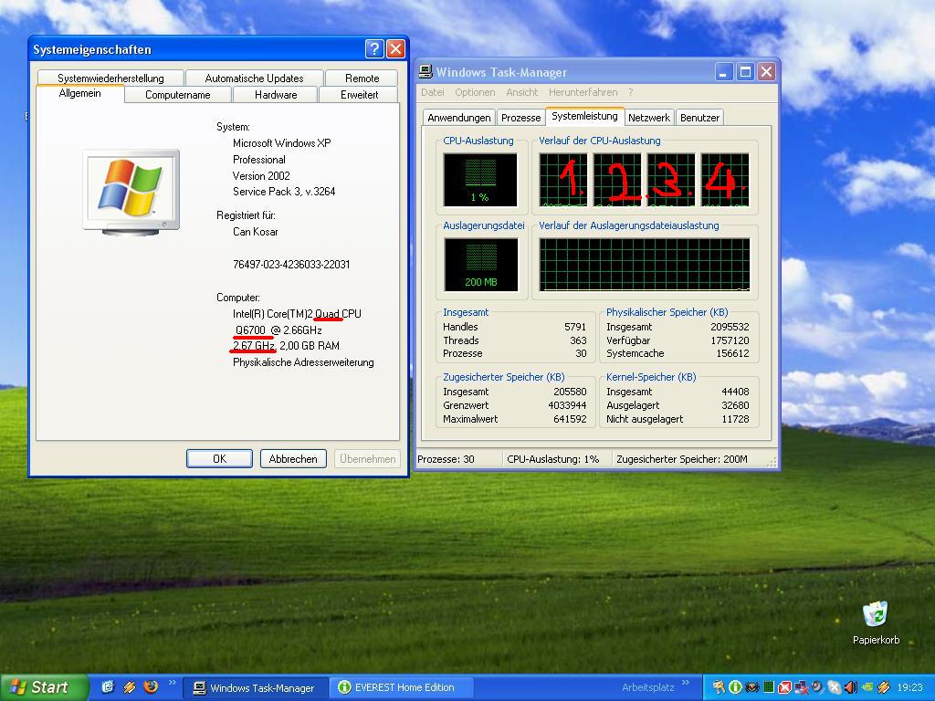Screen dimensions: 935x701
Task: Click the Windows XP logo monitor image
Action: point(131,192)
